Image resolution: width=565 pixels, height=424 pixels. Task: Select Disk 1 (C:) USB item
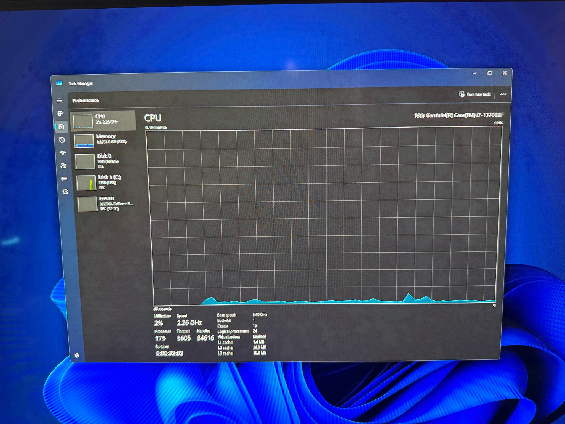(x=106, y=182)
